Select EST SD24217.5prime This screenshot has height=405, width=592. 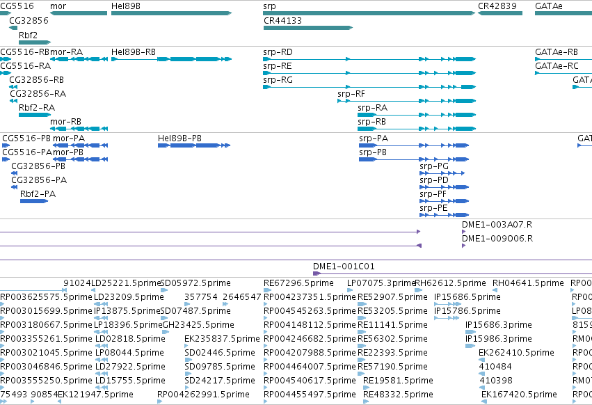220,381
